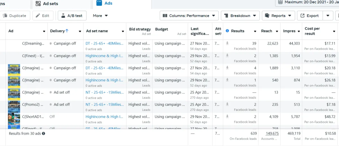Viewport: 339px width, 146px height.
Task: Click the flask icon for A/B test
Action: point(63,16)
